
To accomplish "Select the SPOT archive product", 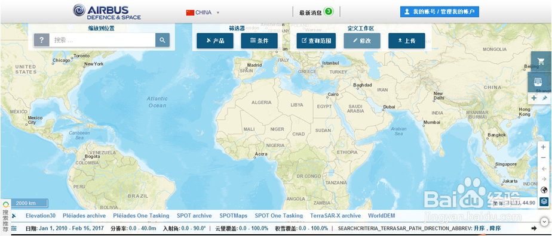I will 194,216.
